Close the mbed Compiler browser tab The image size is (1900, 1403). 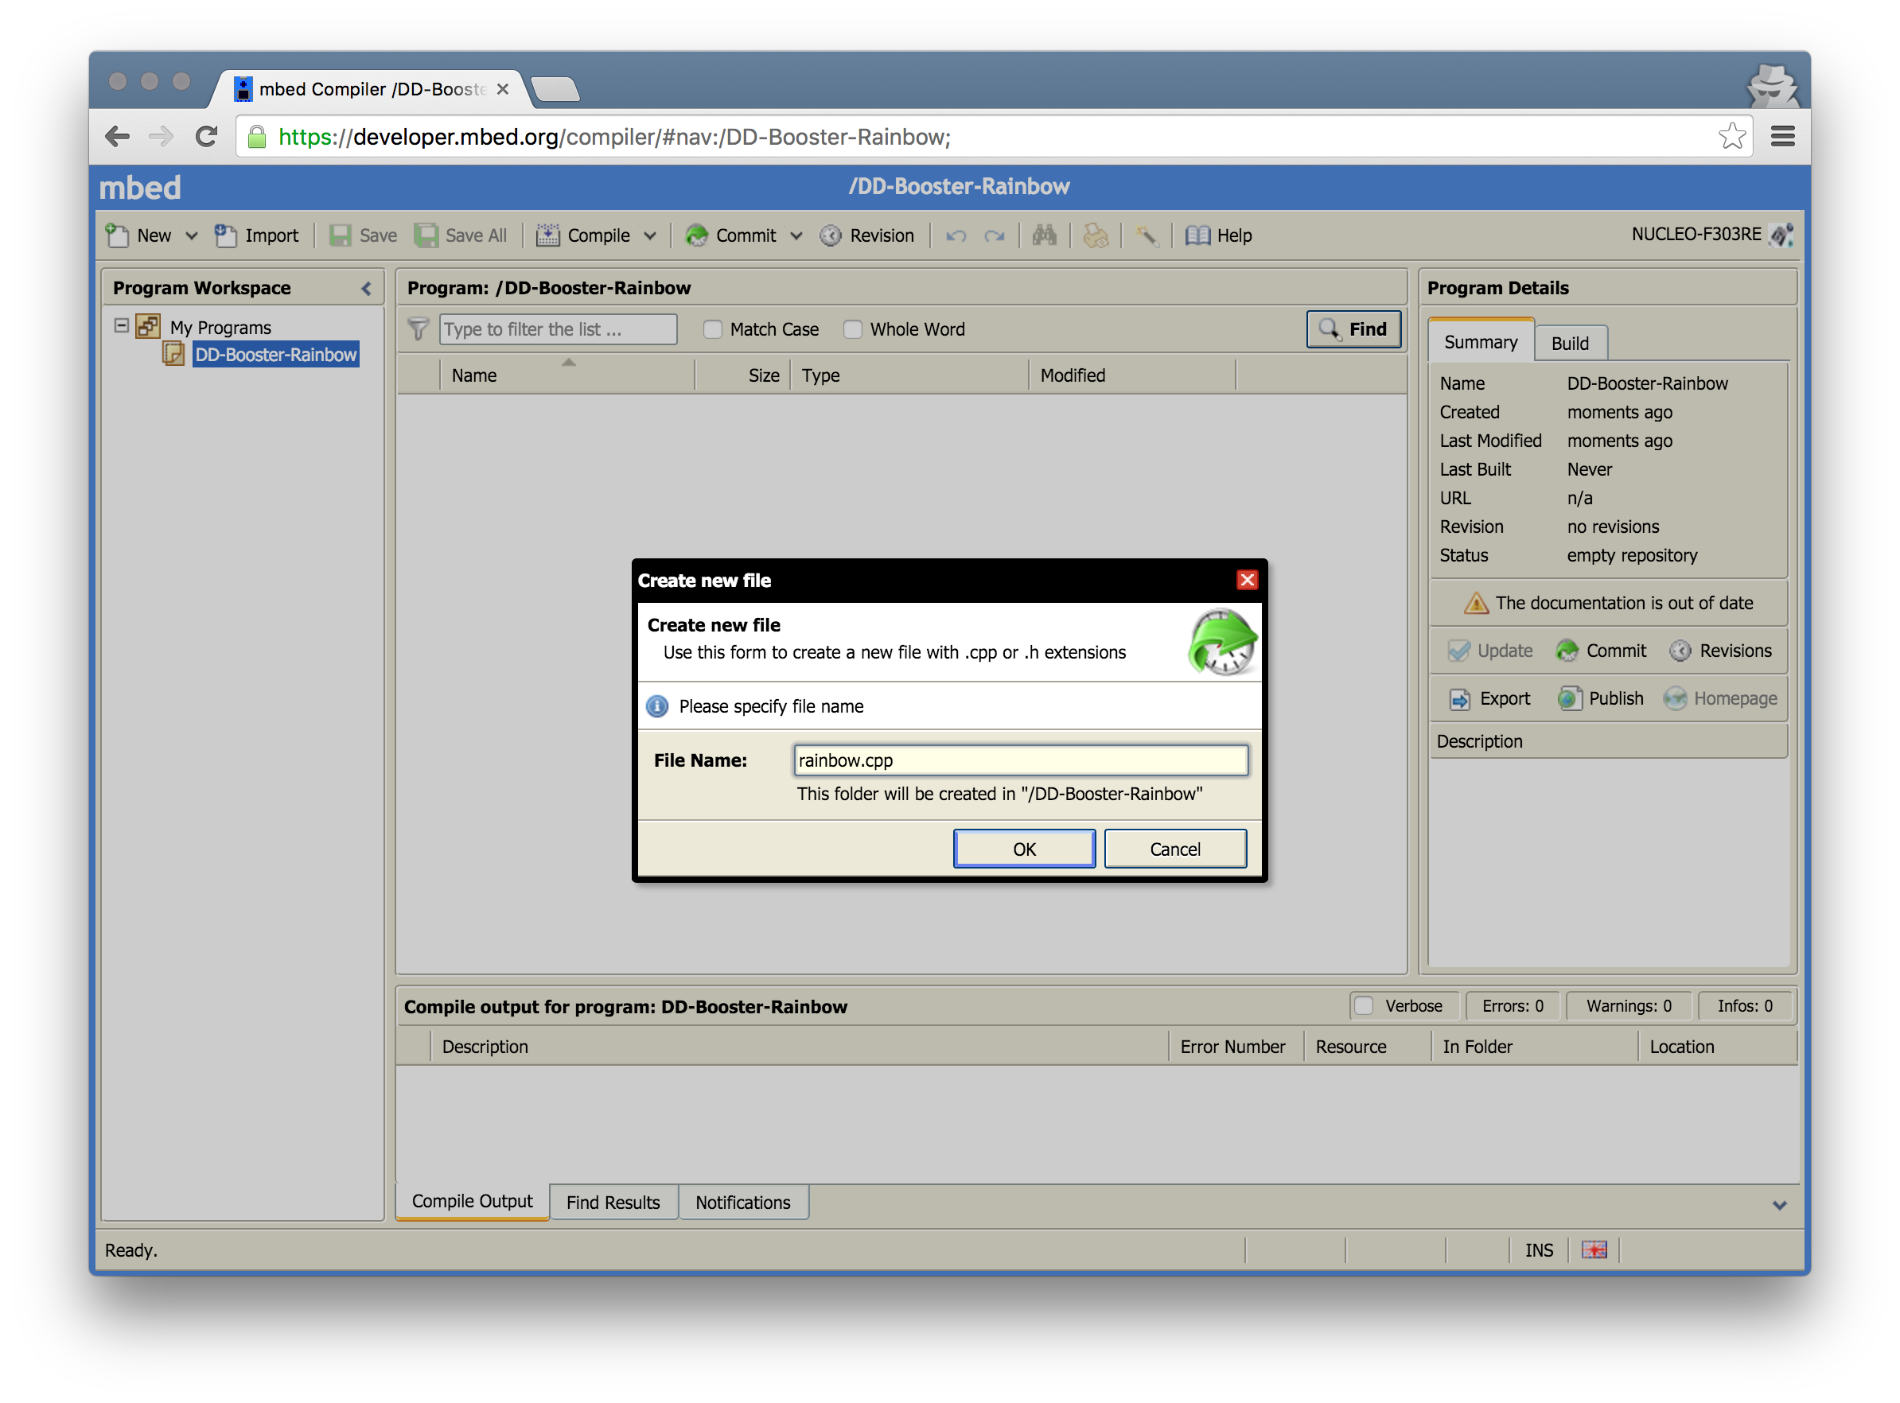coord(503,88)
